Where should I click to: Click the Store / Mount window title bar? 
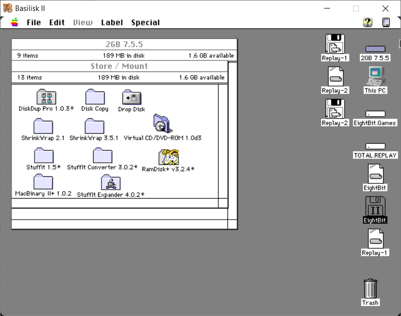(x=119, y=66)
